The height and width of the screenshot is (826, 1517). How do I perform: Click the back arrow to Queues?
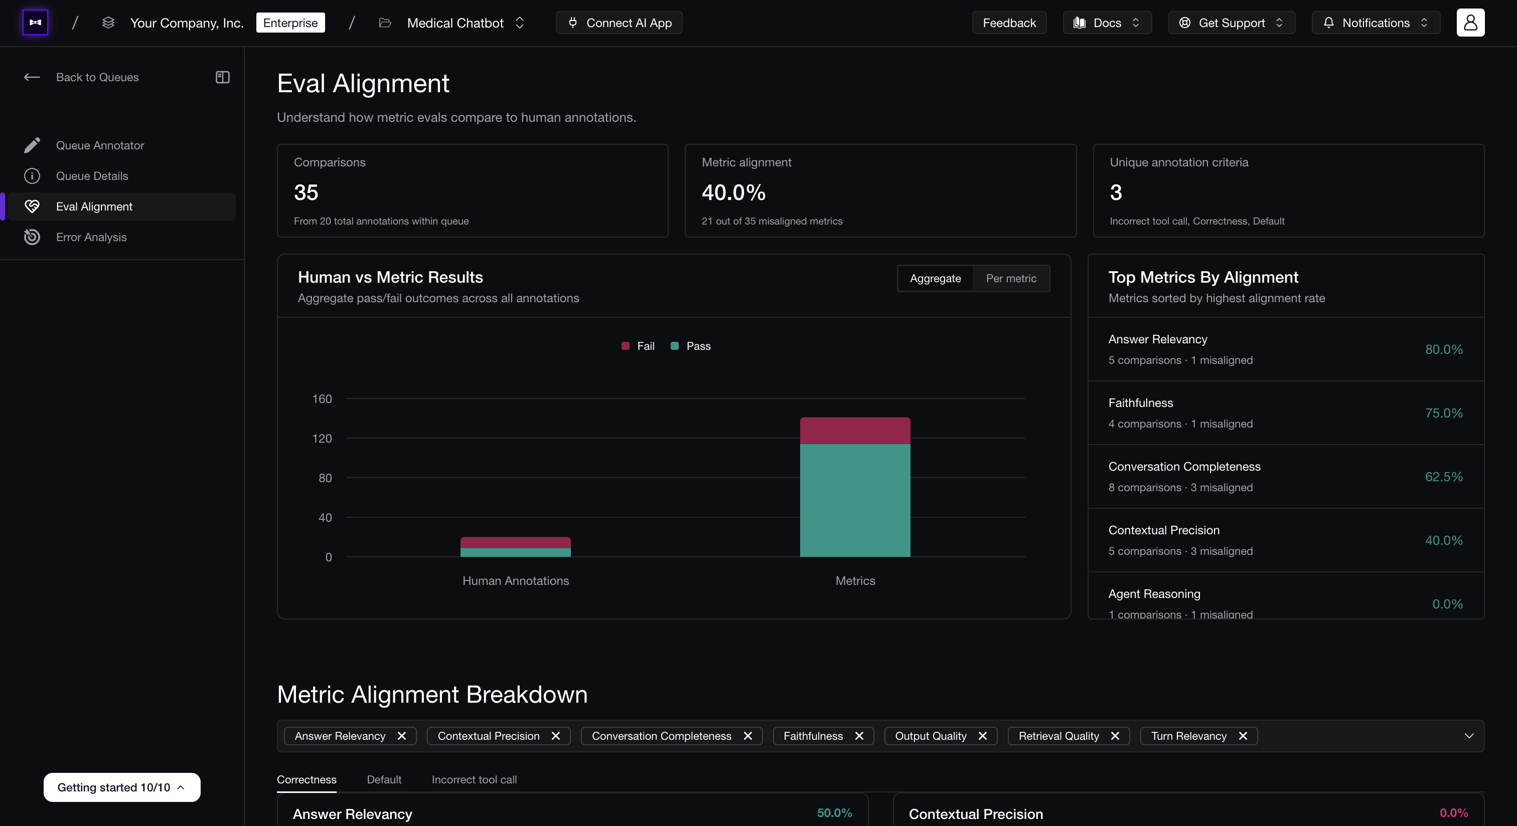point(32,77)
